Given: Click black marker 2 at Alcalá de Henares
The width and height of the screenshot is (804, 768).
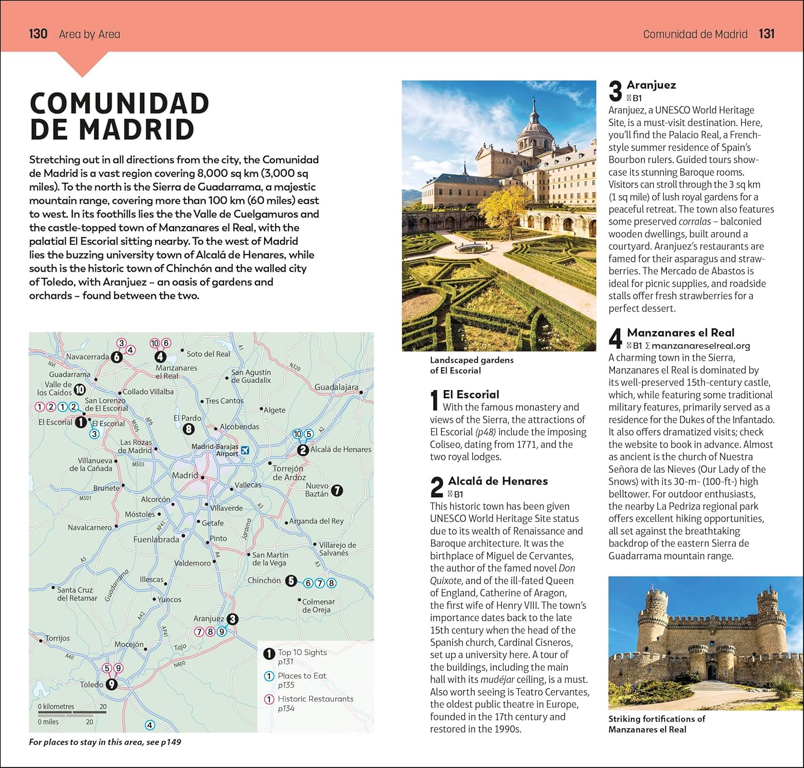Looking at the screenshot, I should tap(303, 450).
